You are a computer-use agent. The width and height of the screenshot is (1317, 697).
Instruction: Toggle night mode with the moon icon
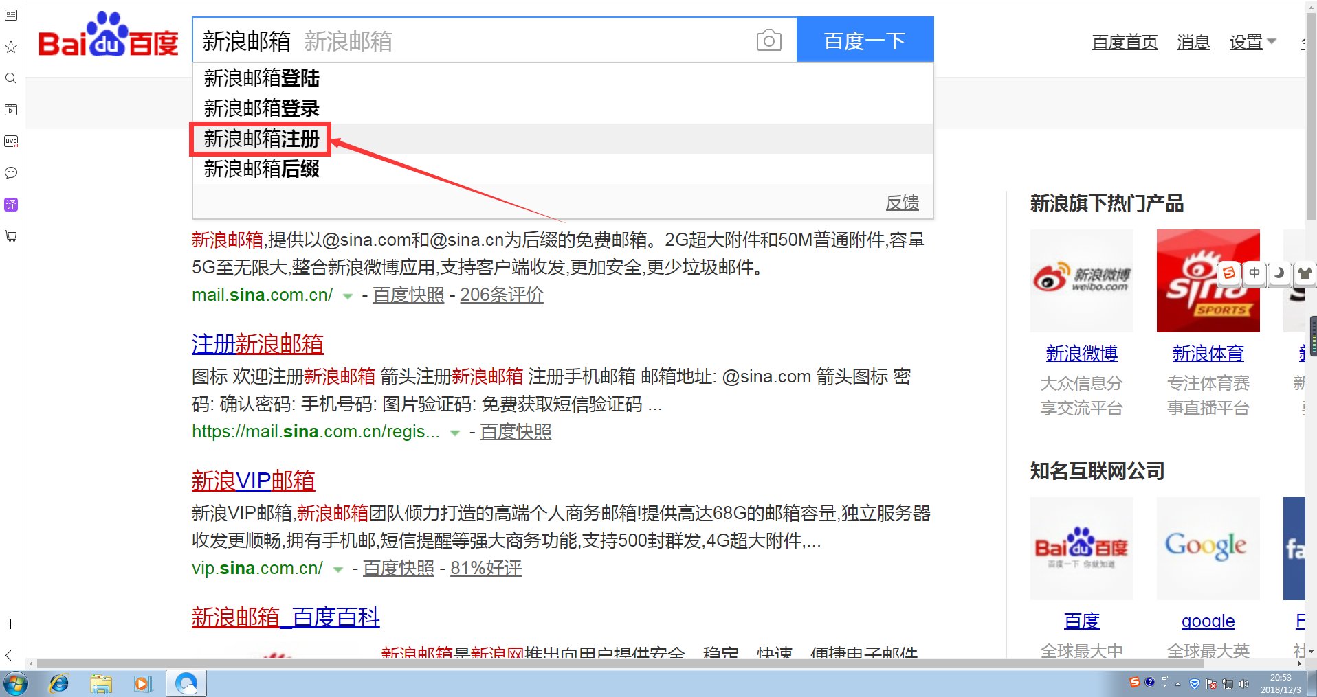1279,273
